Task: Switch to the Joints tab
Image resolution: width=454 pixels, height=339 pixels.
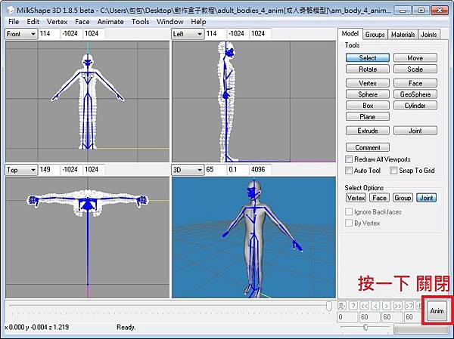Action: pyautogui.click(x=429, y=35)
